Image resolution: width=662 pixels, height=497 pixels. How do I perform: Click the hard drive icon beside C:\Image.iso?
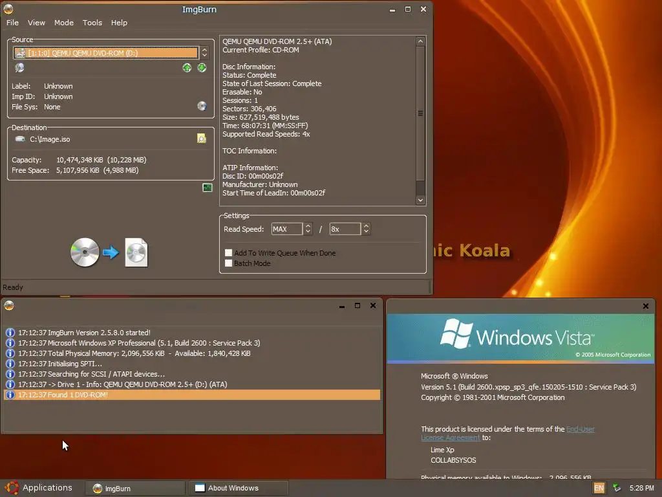[x=20, y=138]
